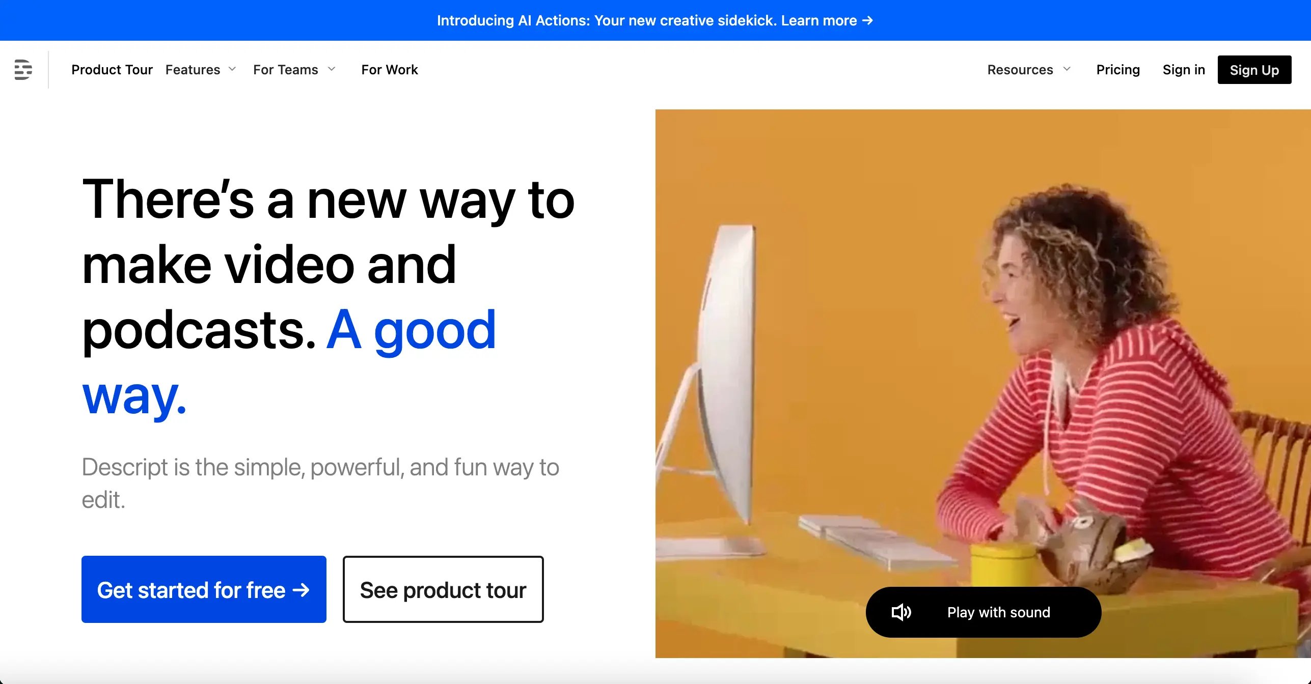Toggle Play with sound on video
This screenshot has width=1311, height=684.
tap(983, 612)
